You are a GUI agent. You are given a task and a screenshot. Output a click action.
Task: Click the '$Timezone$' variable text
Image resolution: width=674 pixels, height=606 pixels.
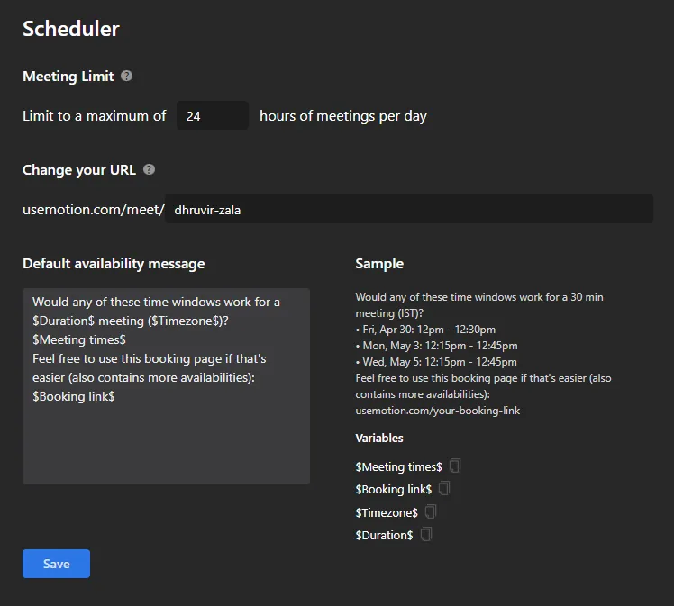[x=387, y=512]
